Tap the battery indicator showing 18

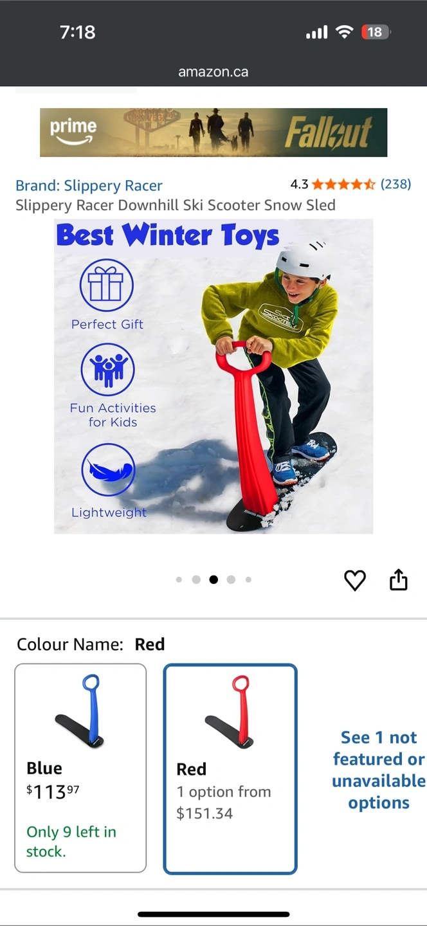pyautogui.click(x=376, y=32)
